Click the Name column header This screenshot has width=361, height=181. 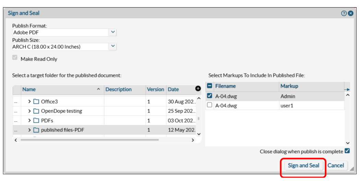coord(63,89)
